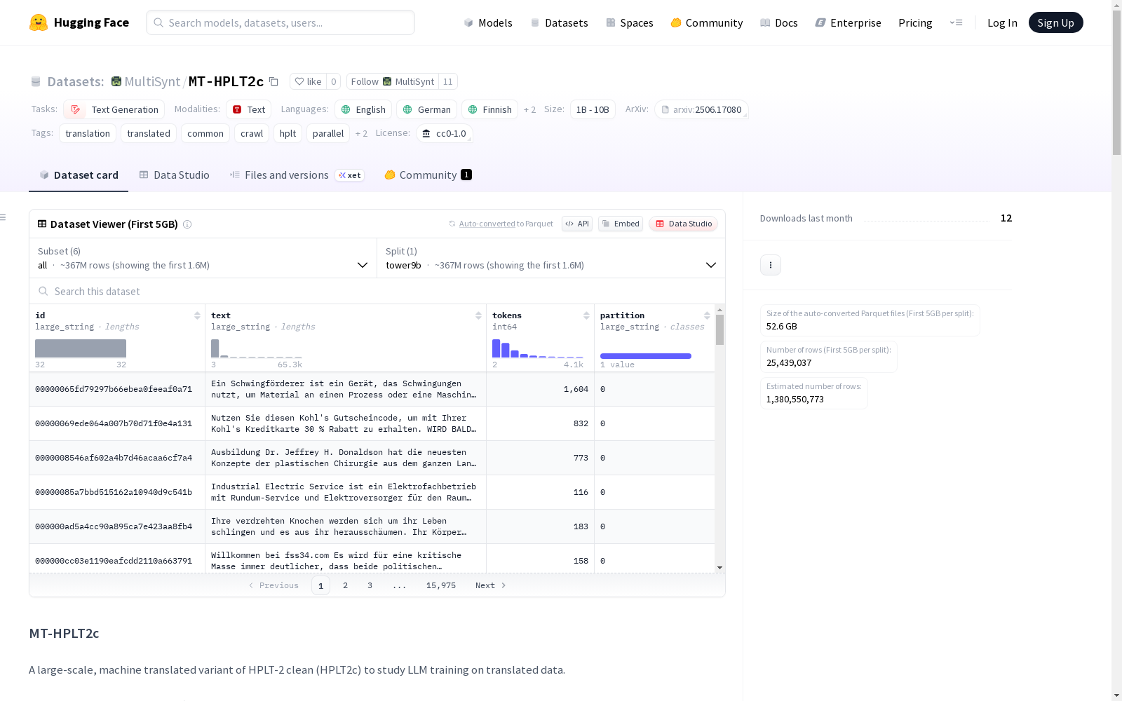Focus the Search this dataset field
The height and width of the screenshot is (701, 1122).
click(377, 292)
